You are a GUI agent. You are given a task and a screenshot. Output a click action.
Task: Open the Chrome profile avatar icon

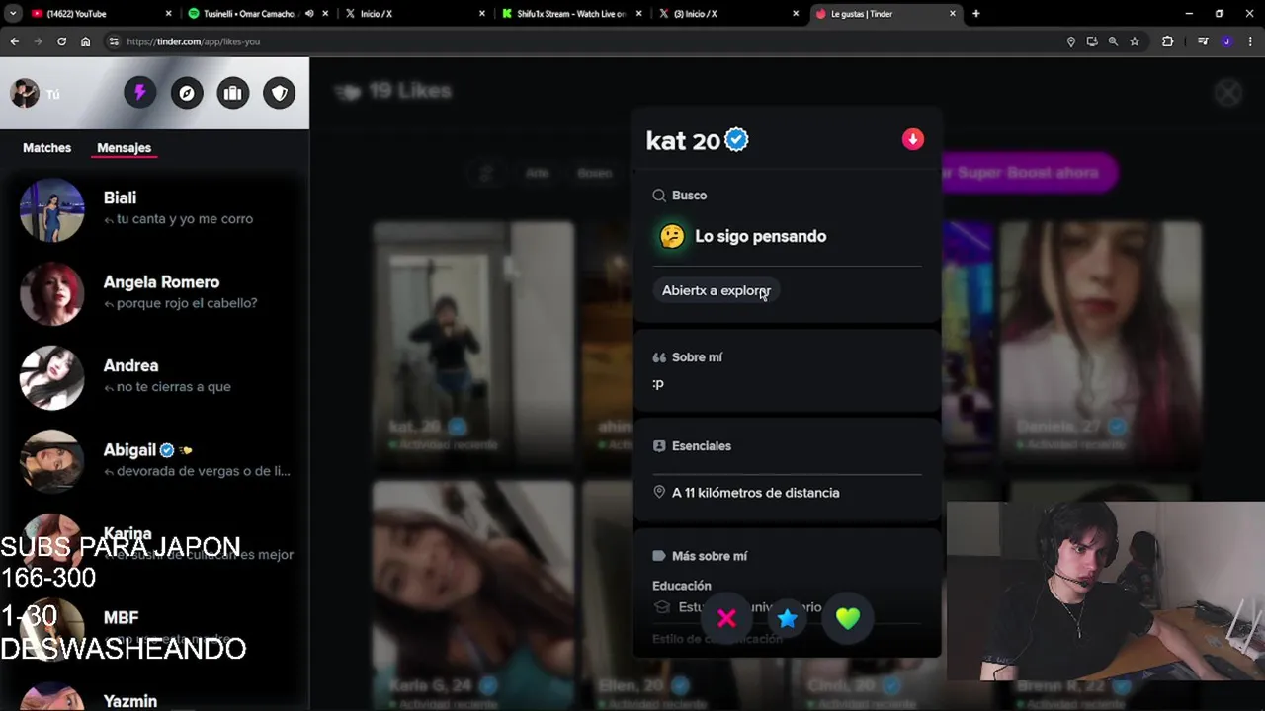[x=1226, y=41]
